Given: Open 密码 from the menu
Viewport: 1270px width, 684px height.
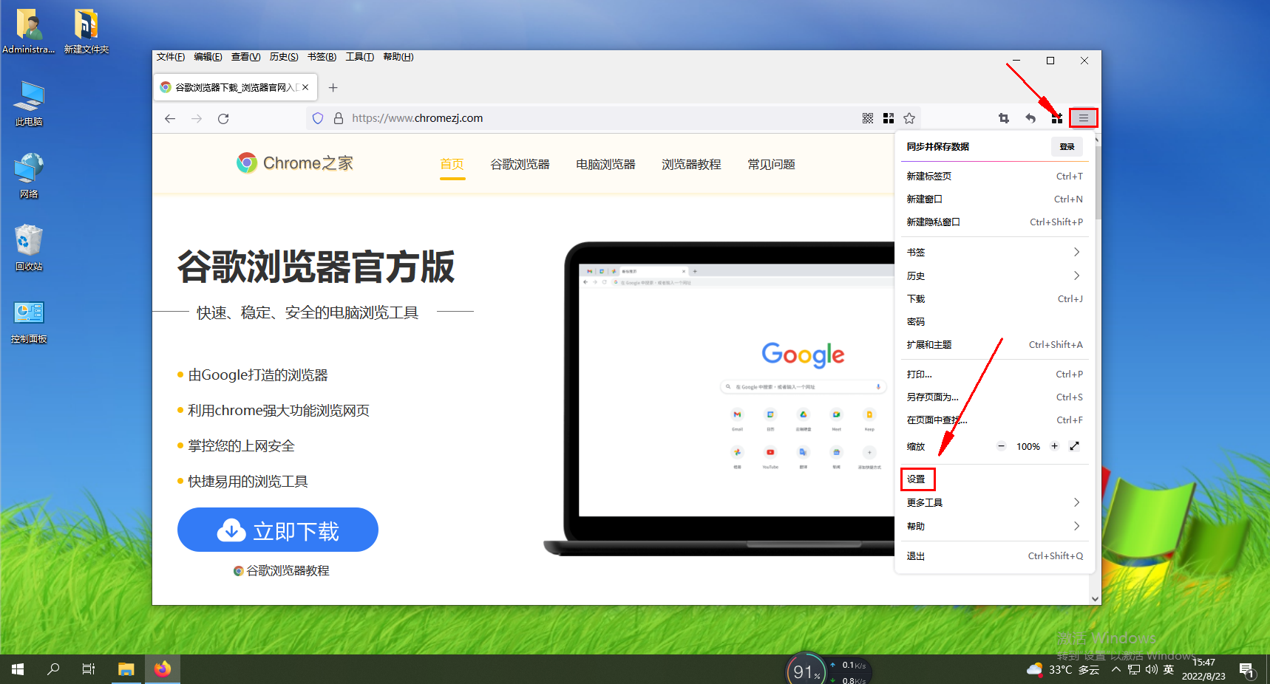Looking at the screenshot, I should [994, 322].
